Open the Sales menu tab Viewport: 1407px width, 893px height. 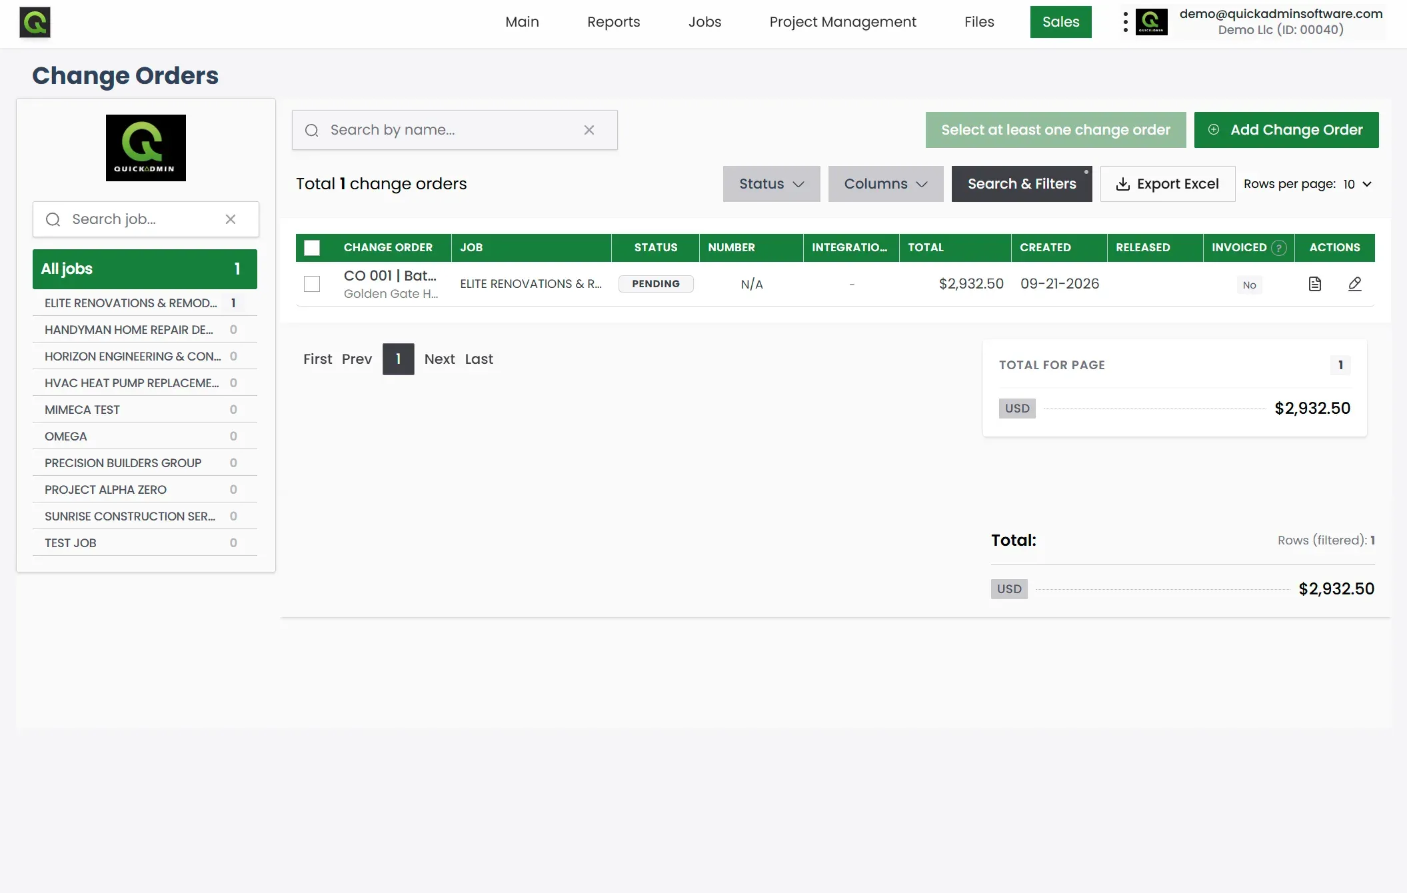pos(1060,22)
